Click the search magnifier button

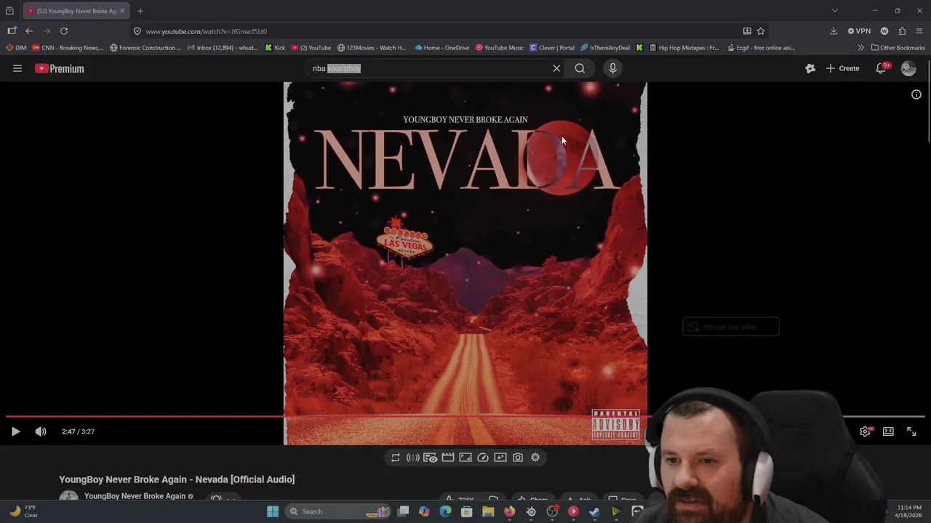580,68
